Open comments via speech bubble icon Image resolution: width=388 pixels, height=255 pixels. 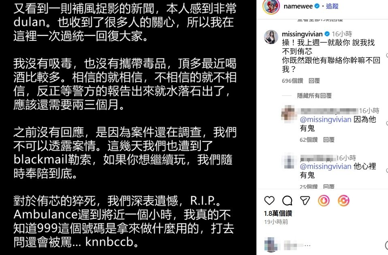point(287,200)
